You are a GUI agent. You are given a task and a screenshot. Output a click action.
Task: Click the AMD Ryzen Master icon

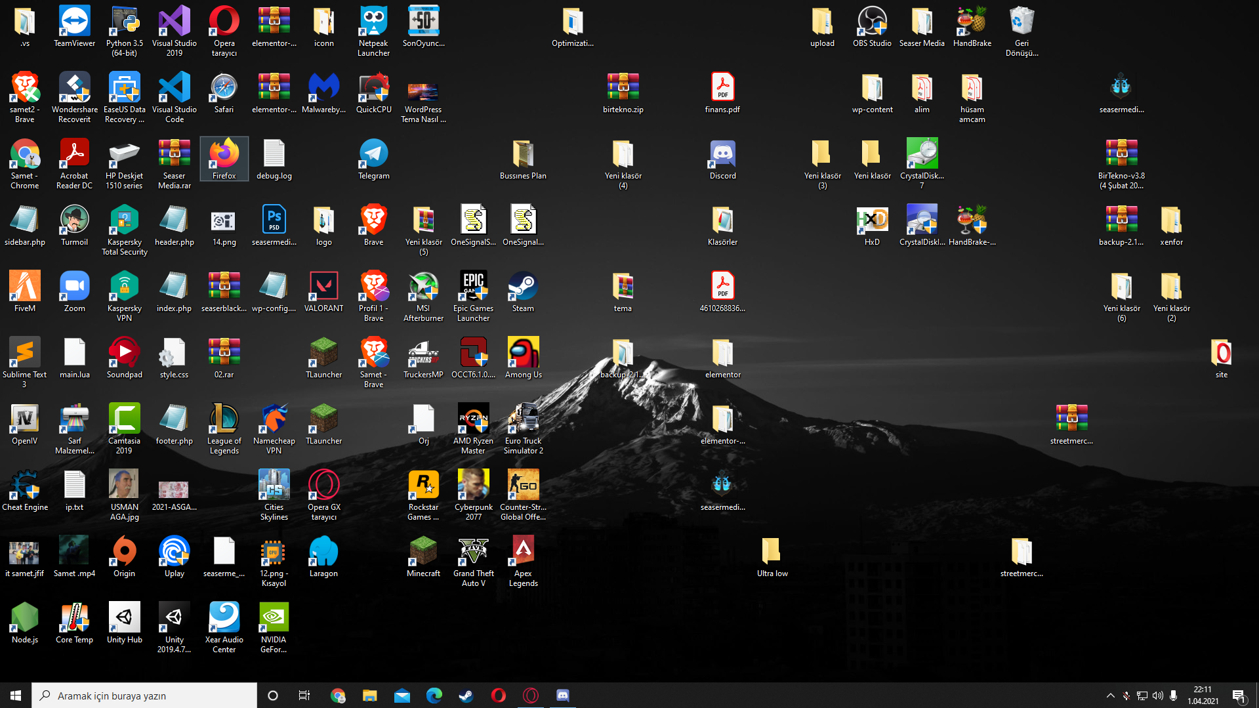click(473, 429)
